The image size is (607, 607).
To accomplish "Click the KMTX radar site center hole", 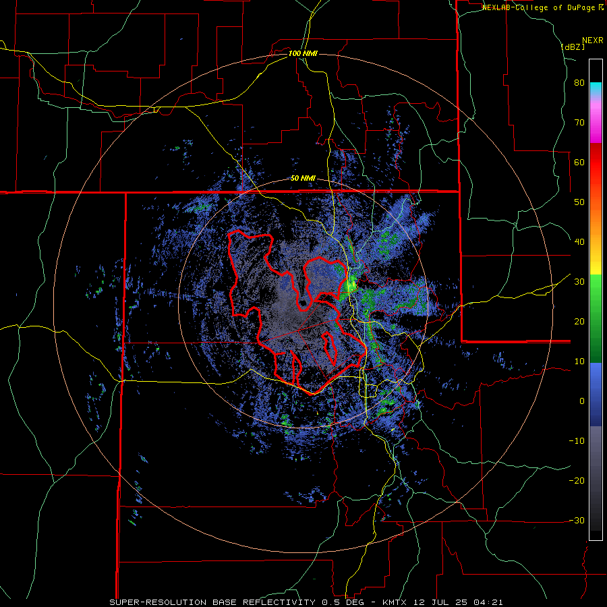I will coord(302,303).
